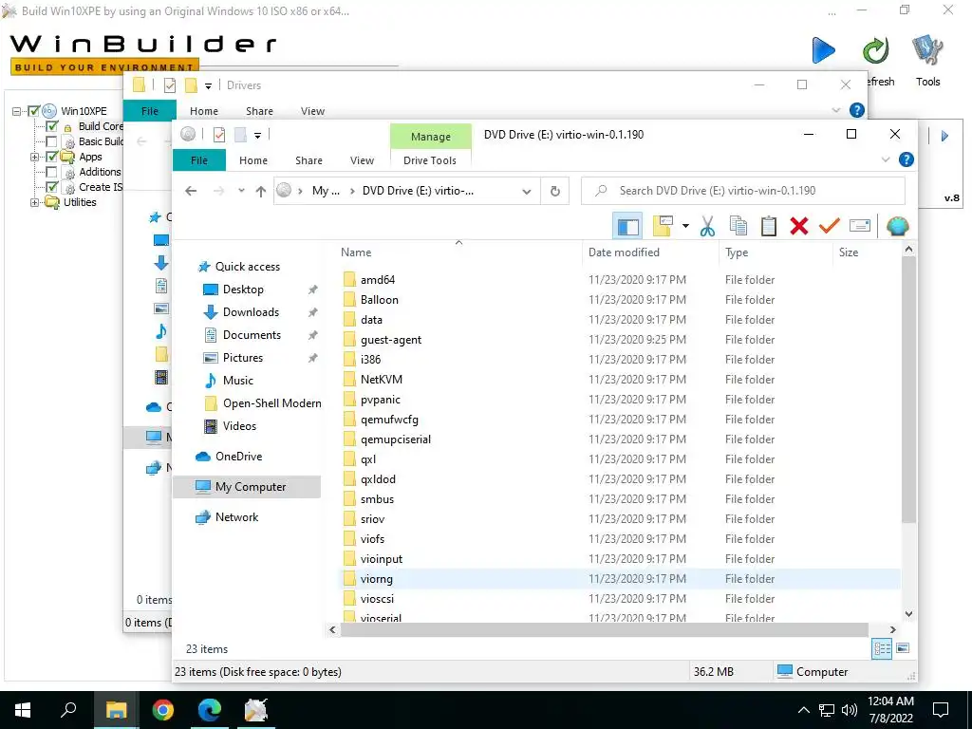The image size is (972, 729).
Task: Toggle the Additions checkbox
Action: pyautogui.click(x=52, y=173)
